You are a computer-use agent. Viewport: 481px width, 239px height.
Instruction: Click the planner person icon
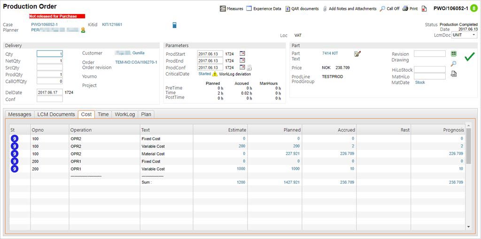[83, 30]
